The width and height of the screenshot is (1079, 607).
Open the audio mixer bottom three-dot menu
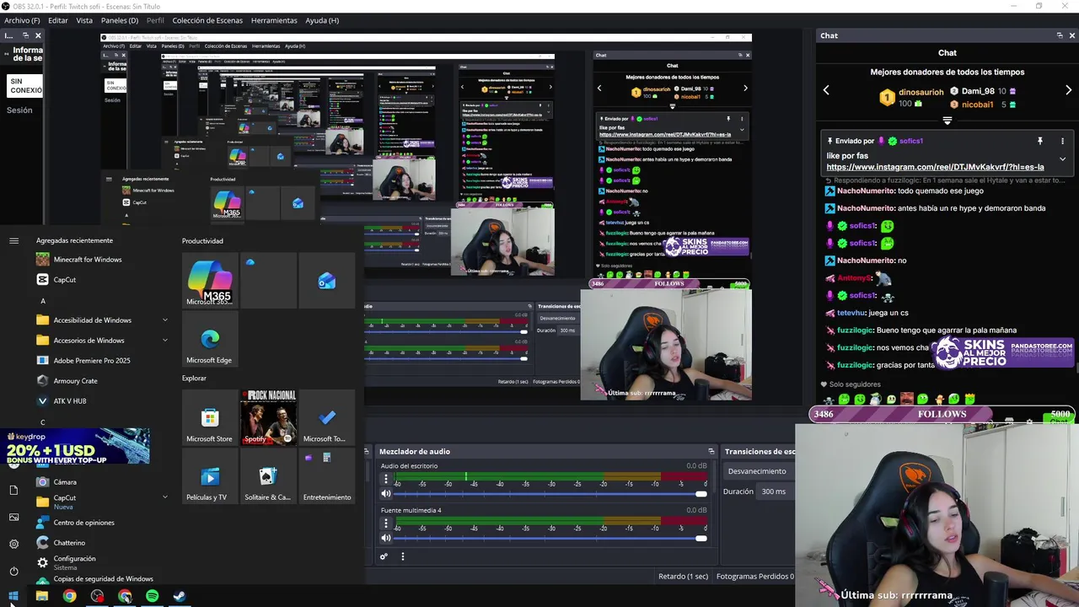[x=402, y=556]
